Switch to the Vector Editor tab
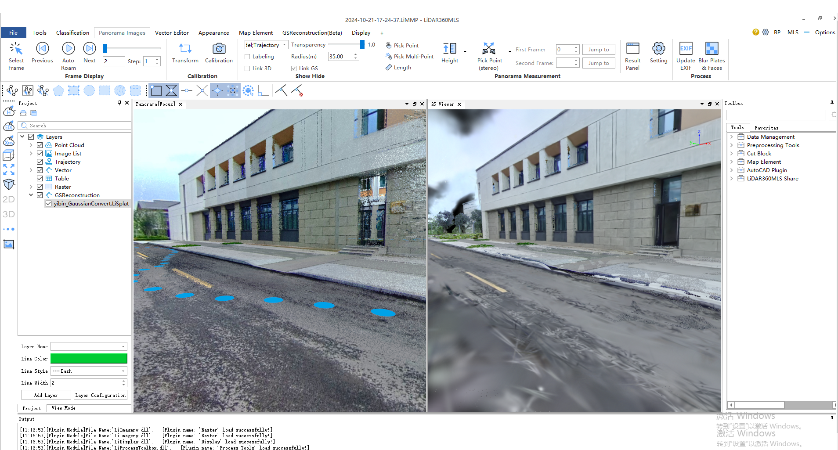Screen dimensions: 838x450 172,32
